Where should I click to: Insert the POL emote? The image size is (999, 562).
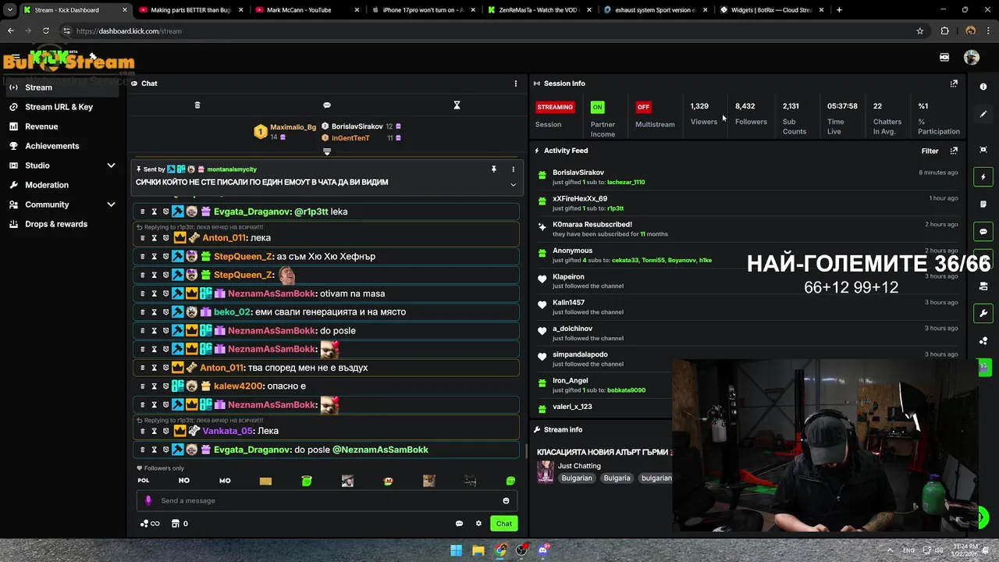click(144, 481)
